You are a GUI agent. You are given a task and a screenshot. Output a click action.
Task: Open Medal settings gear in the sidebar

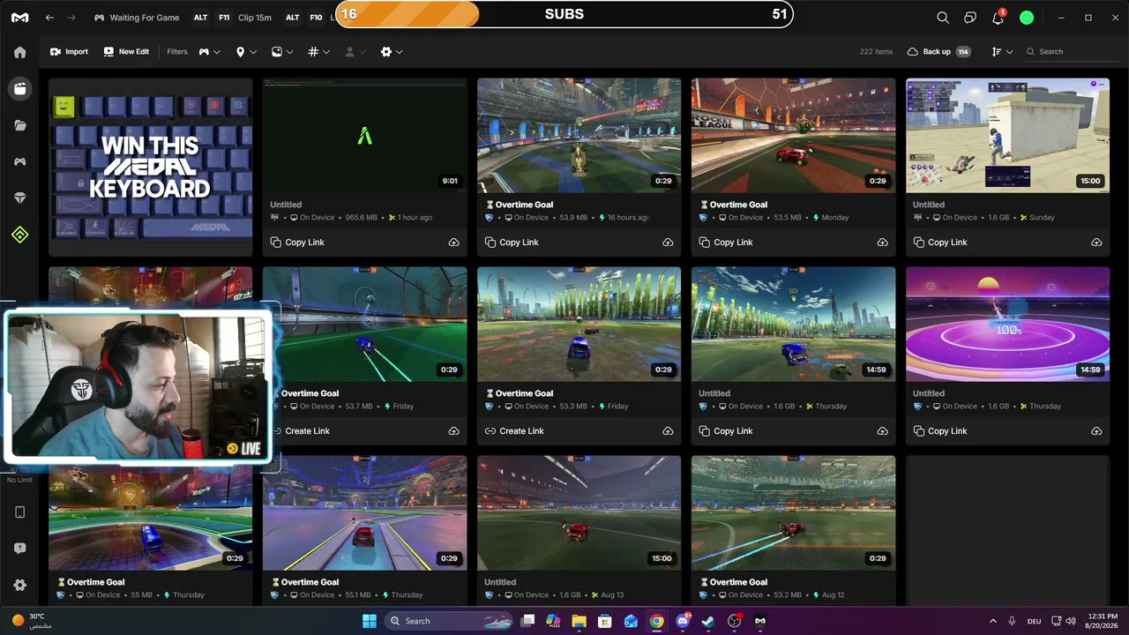19,585
